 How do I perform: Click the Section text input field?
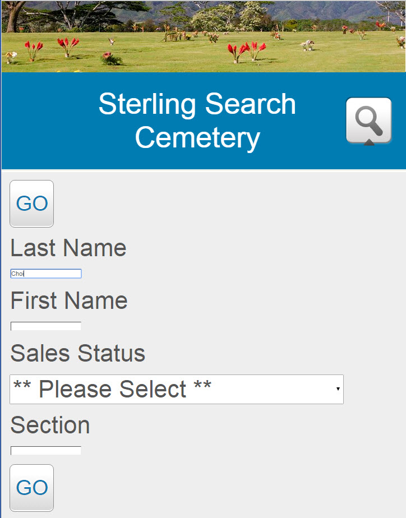tap(46, 451)
